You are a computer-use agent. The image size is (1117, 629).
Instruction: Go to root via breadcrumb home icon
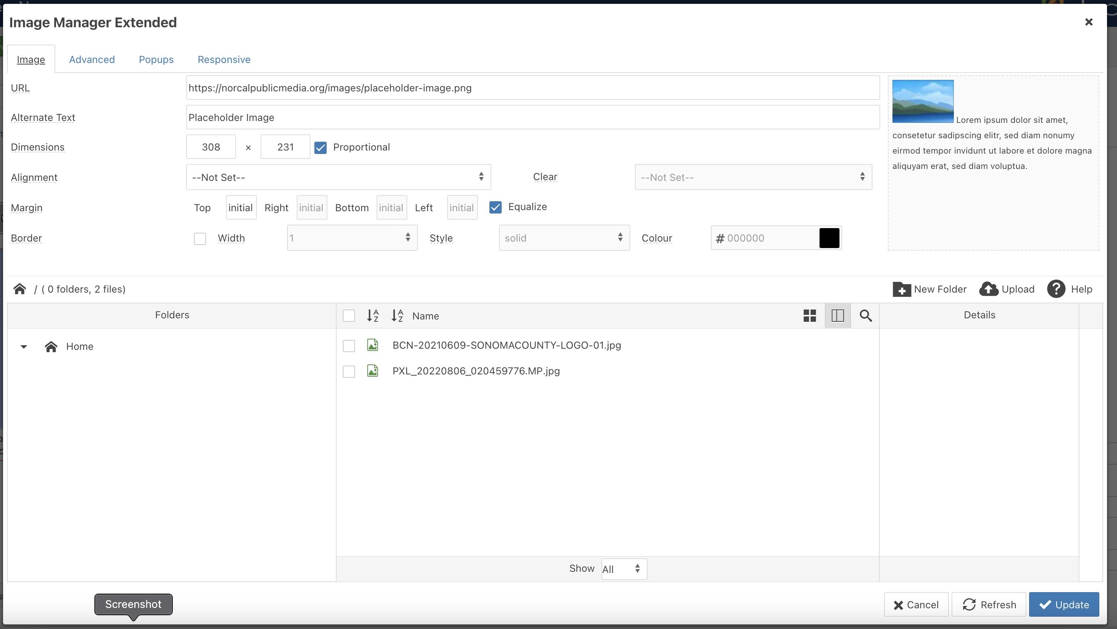point(20,289)
